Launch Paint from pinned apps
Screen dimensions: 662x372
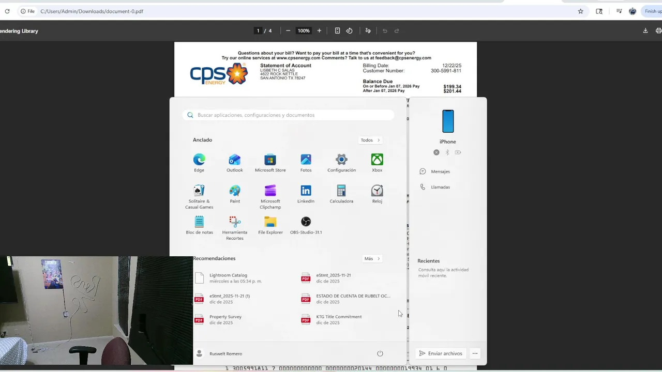[x=235, y=194]
